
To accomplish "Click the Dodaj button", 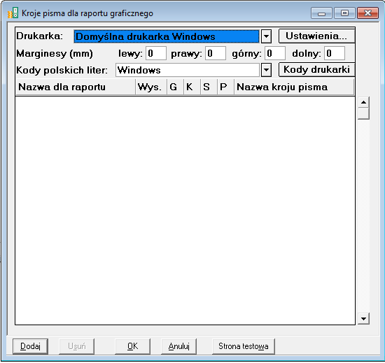I will (x=30, y=346).
